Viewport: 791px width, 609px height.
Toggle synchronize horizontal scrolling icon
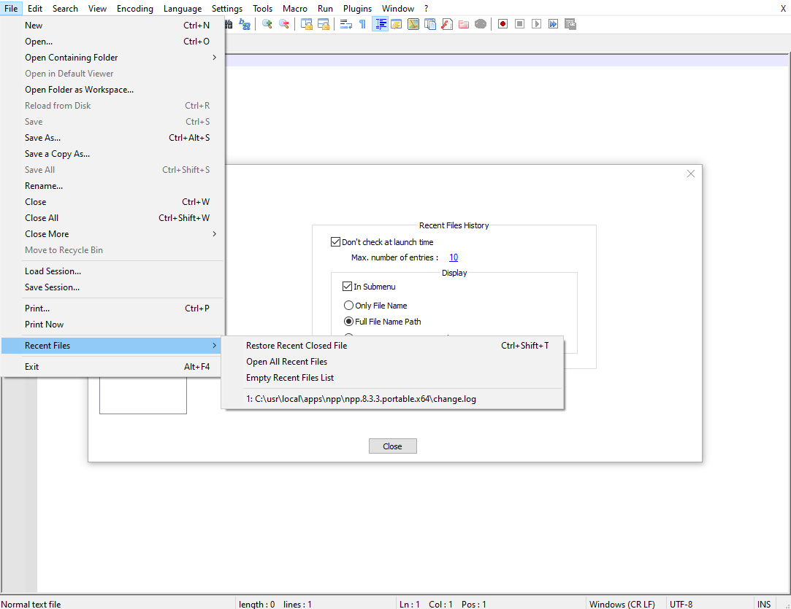324,24
